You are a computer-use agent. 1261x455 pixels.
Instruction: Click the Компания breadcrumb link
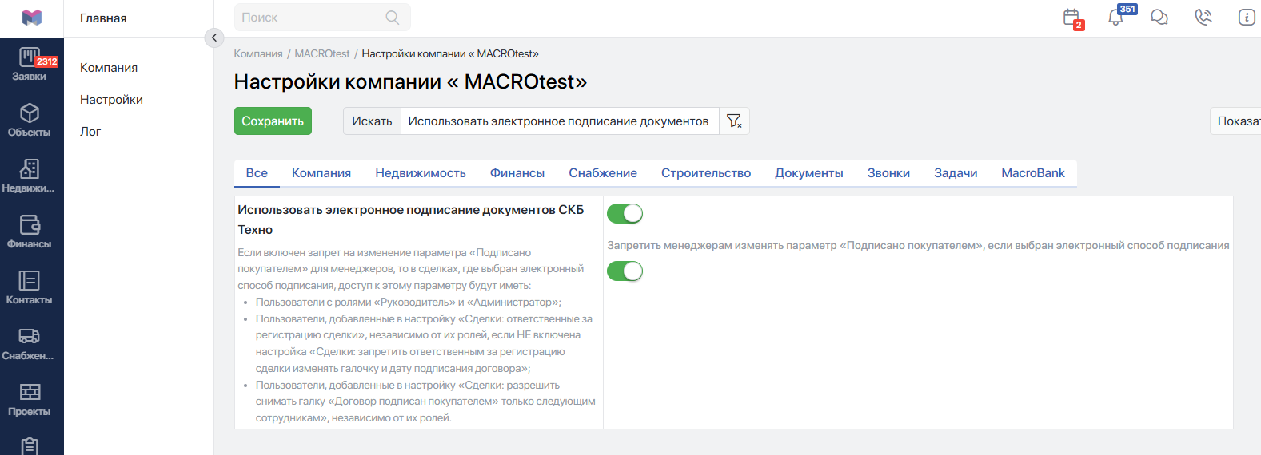[x=258, y=54]
